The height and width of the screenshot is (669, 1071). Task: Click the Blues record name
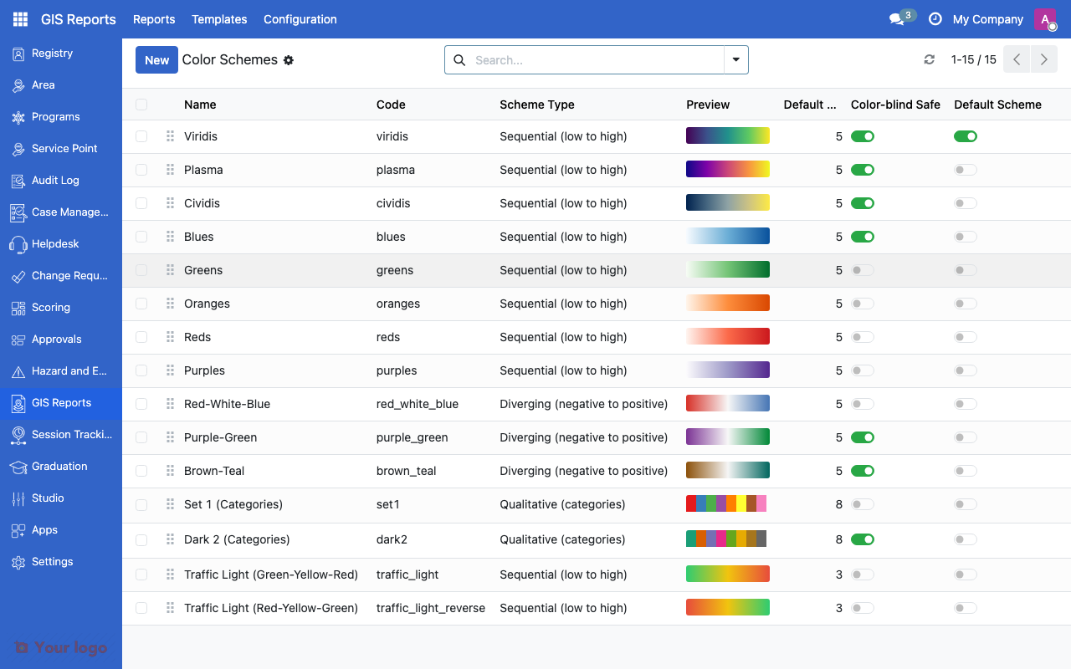[x=199, y=237]
